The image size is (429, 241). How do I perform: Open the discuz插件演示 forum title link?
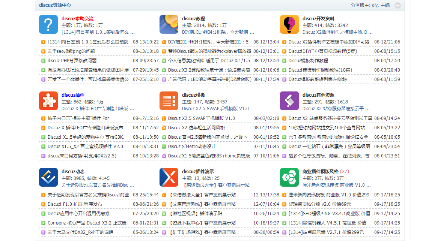[198, 172]
